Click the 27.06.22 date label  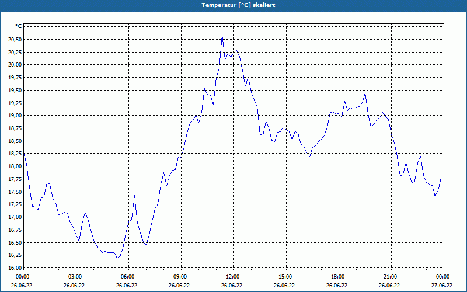(442, 285)
